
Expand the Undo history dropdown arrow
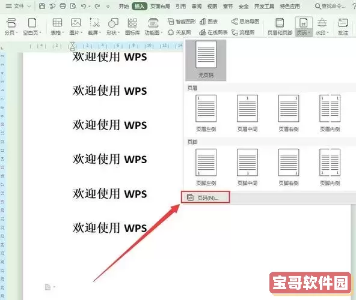(x=89, y=7)
